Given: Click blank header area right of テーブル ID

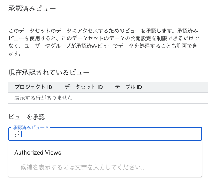Looking at the screenshot, I should 175,87.
